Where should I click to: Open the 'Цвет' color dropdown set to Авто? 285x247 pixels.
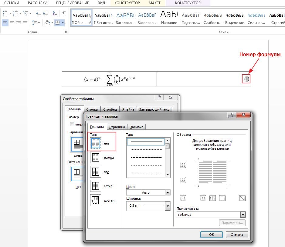168,192
